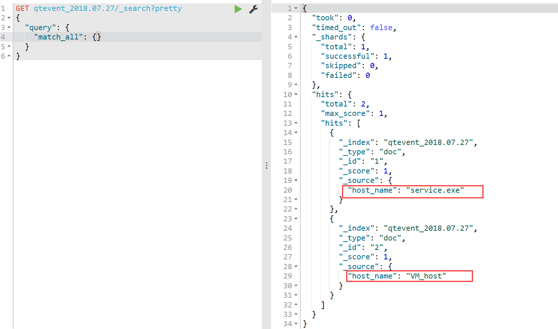Viewport: 558px width, 329px height.
Task: Fold second "_source" block at line 28
Action: coord(296,267)
